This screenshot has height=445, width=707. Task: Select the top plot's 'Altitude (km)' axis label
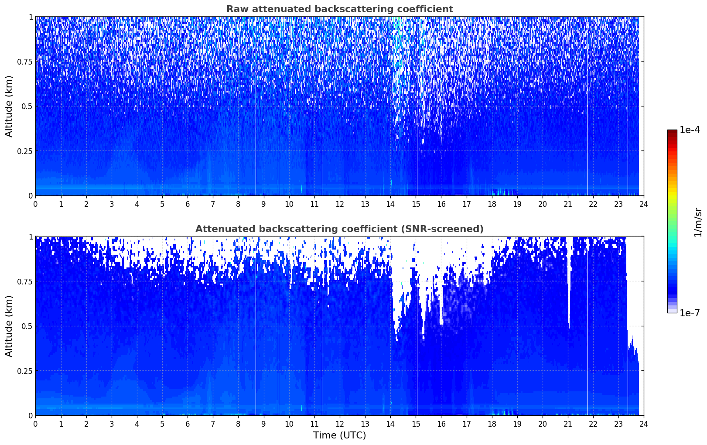9,106
